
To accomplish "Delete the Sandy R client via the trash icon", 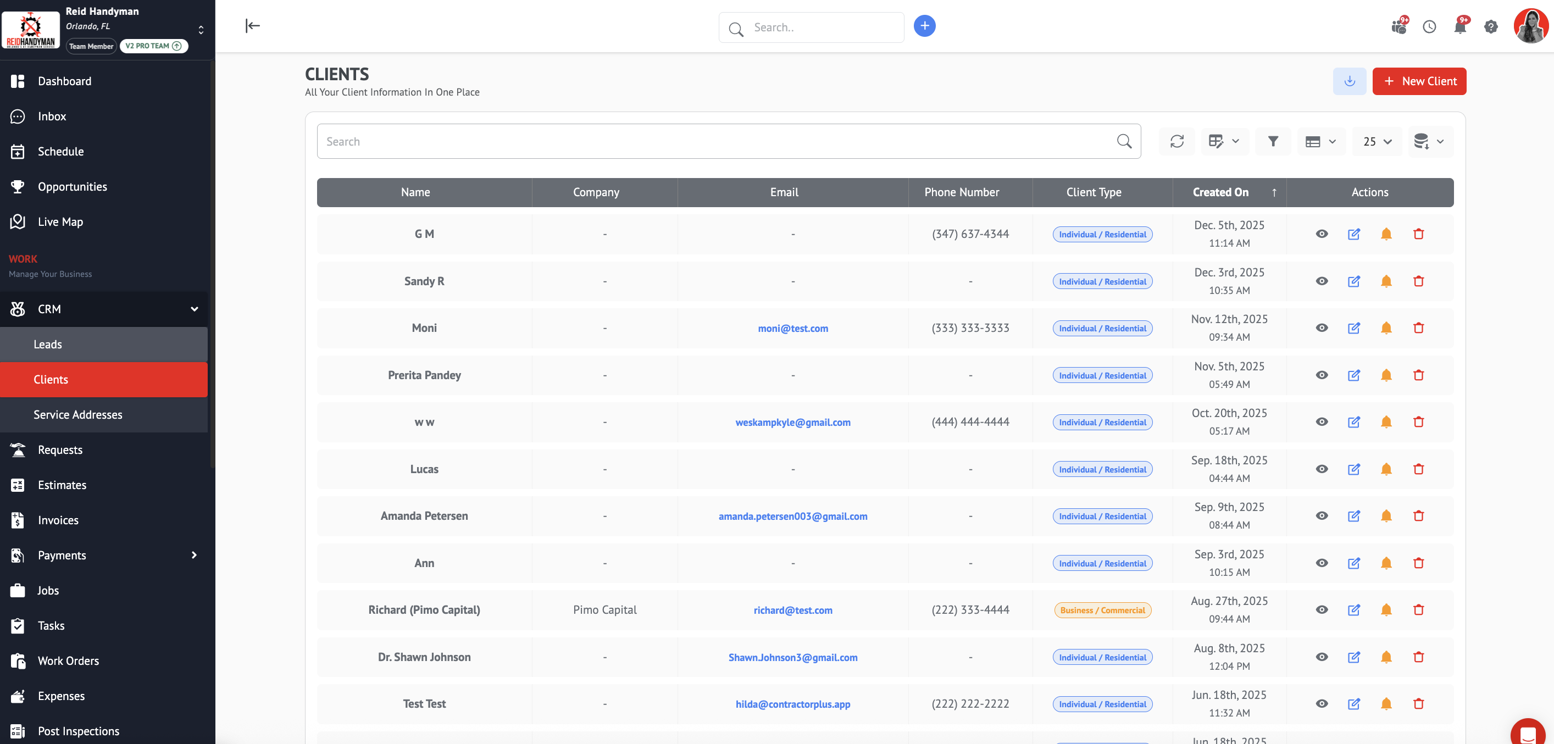I will tap(1418, 281).
